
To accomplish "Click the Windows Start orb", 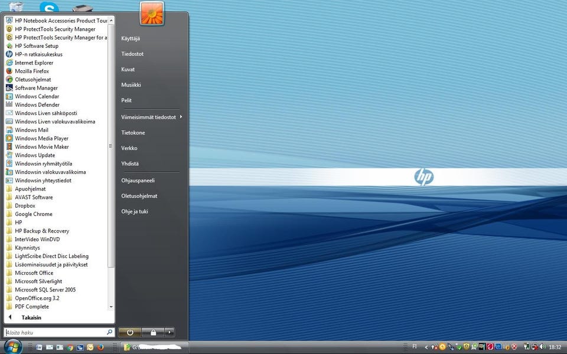I will 13,347.
